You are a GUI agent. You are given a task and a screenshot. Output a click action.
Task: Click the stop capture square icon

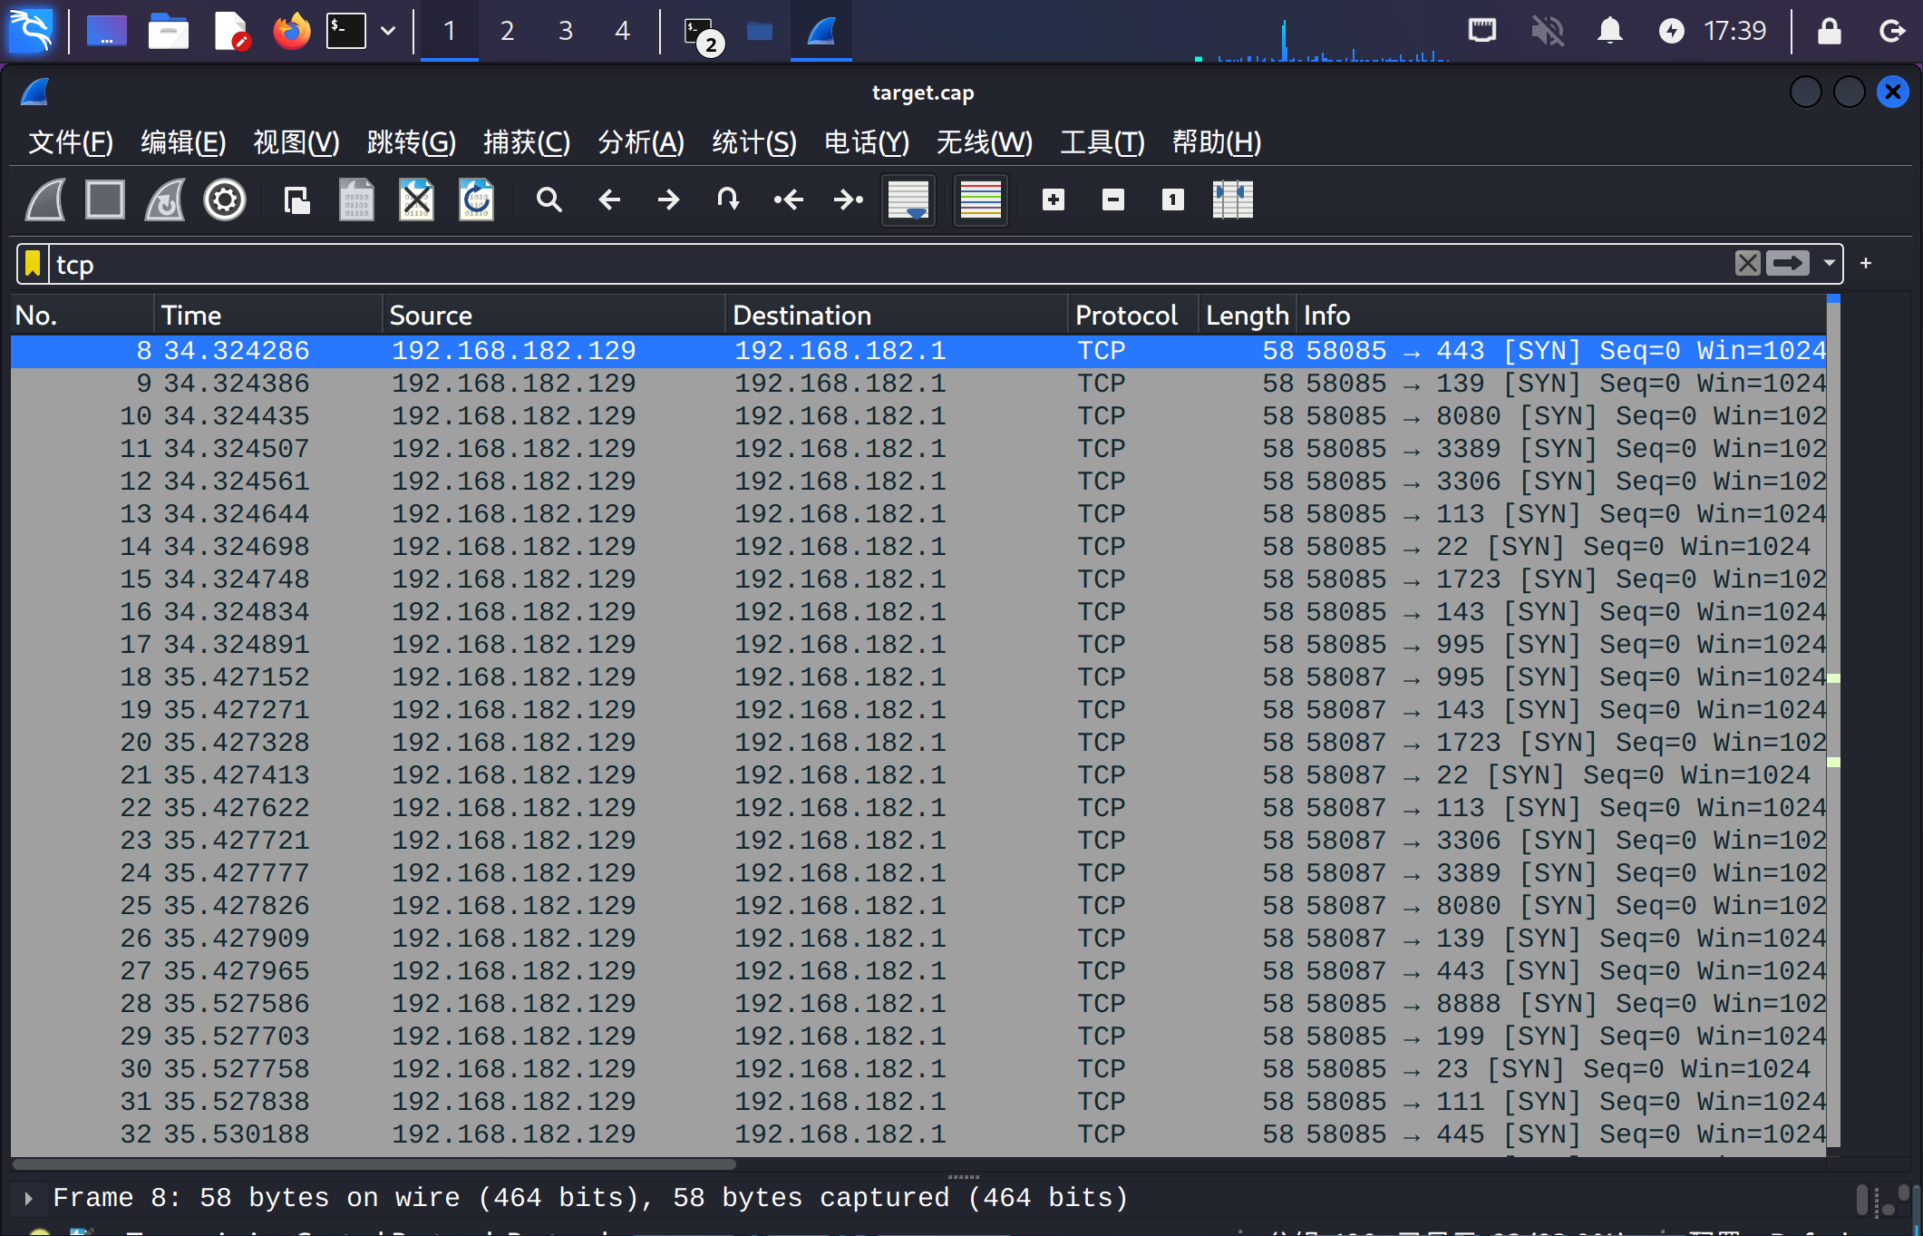tap(105, 200)
